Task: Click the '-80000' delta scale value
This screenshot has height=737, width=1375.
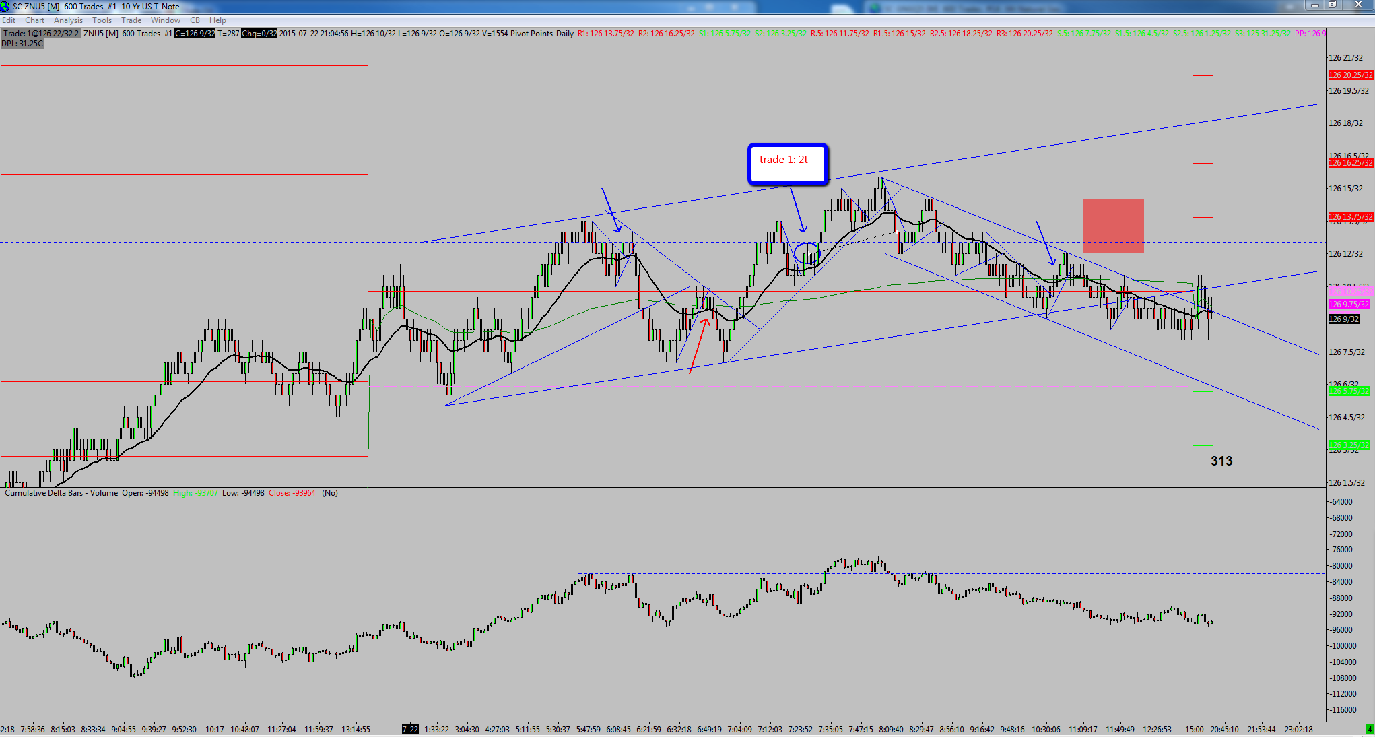Action: pyautogui.click(x=1341, y=566)
